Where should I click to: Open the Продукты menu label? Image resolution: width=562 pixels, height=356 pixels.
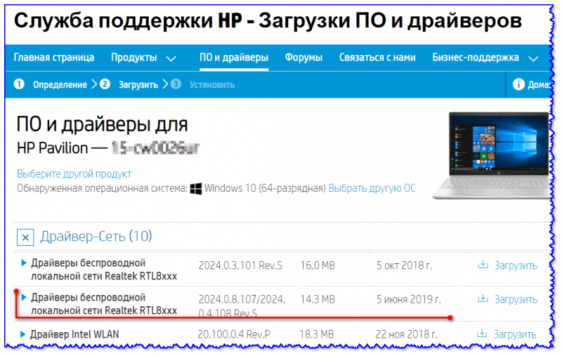click(133, 58)
